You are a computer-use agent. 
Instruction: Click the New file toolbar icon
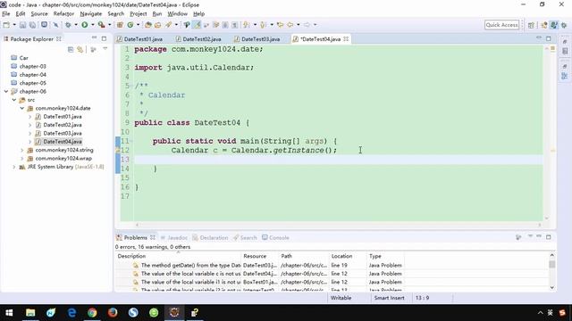[6, 25]
